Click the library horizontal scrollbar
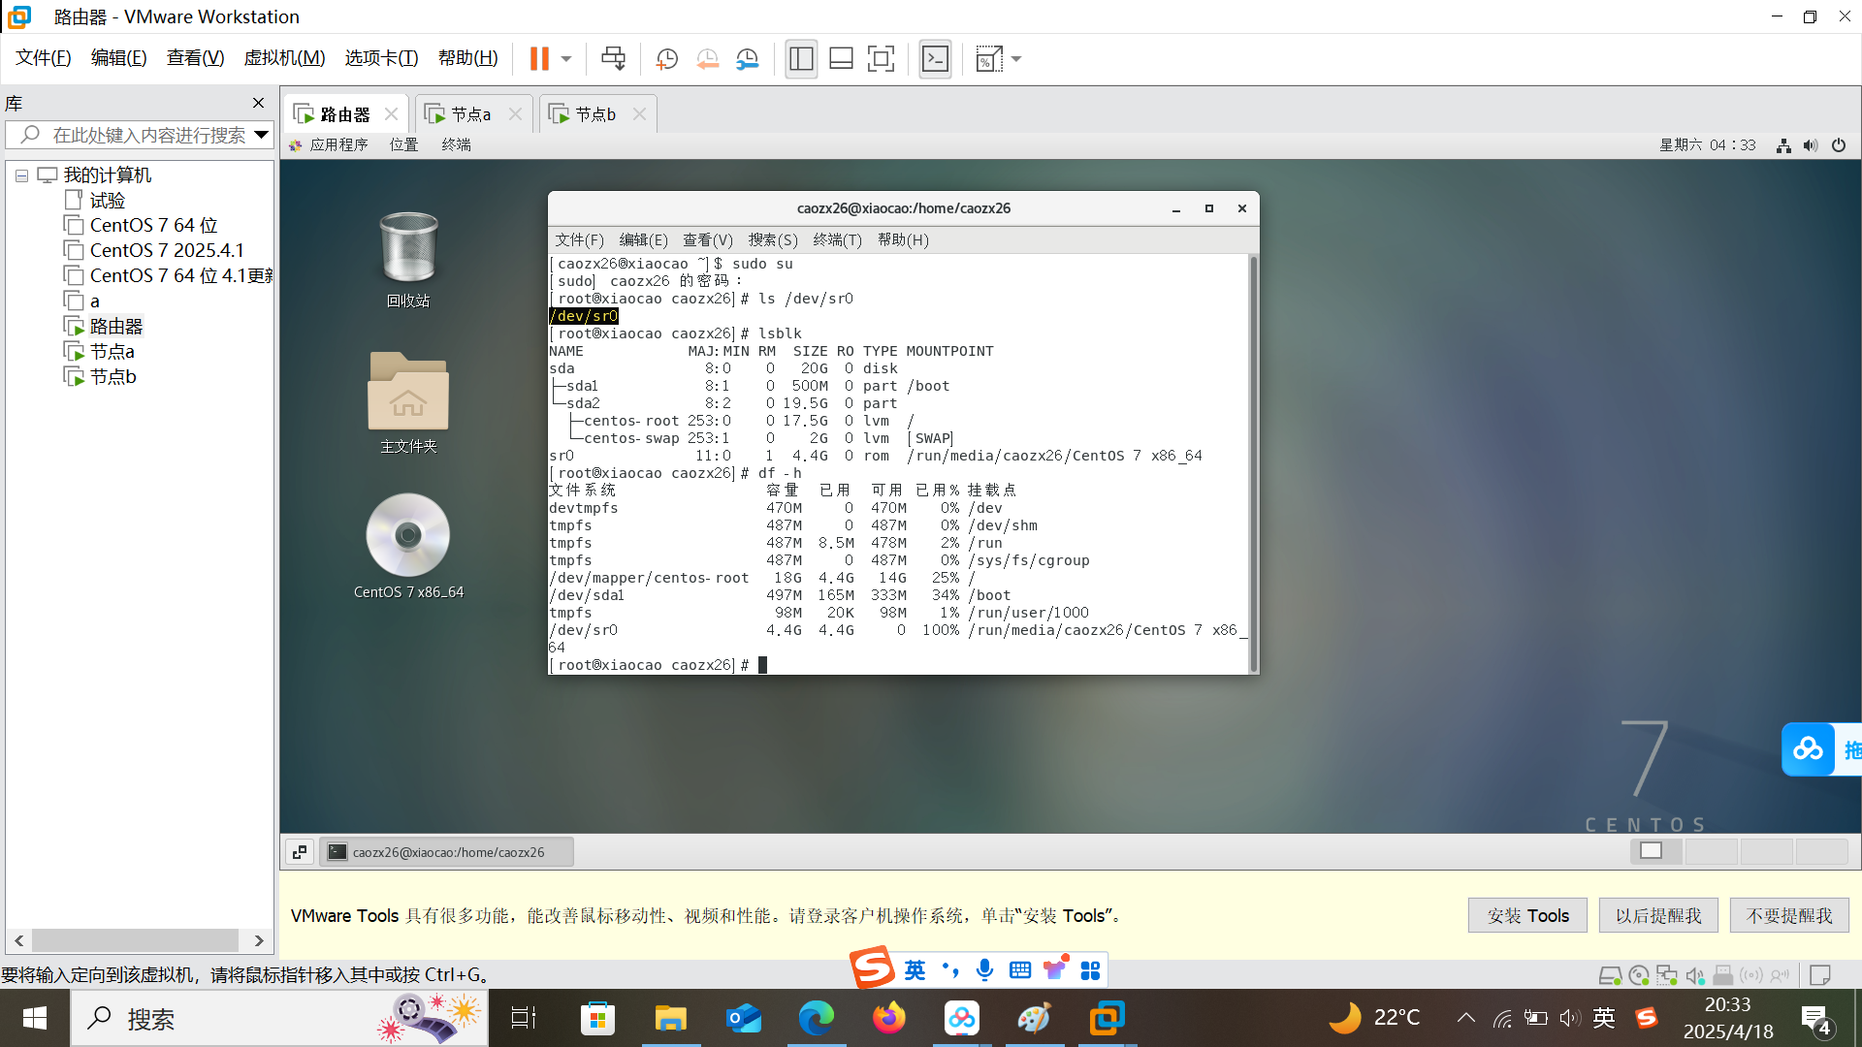The image size is (1862, 1047). (136, 940)
